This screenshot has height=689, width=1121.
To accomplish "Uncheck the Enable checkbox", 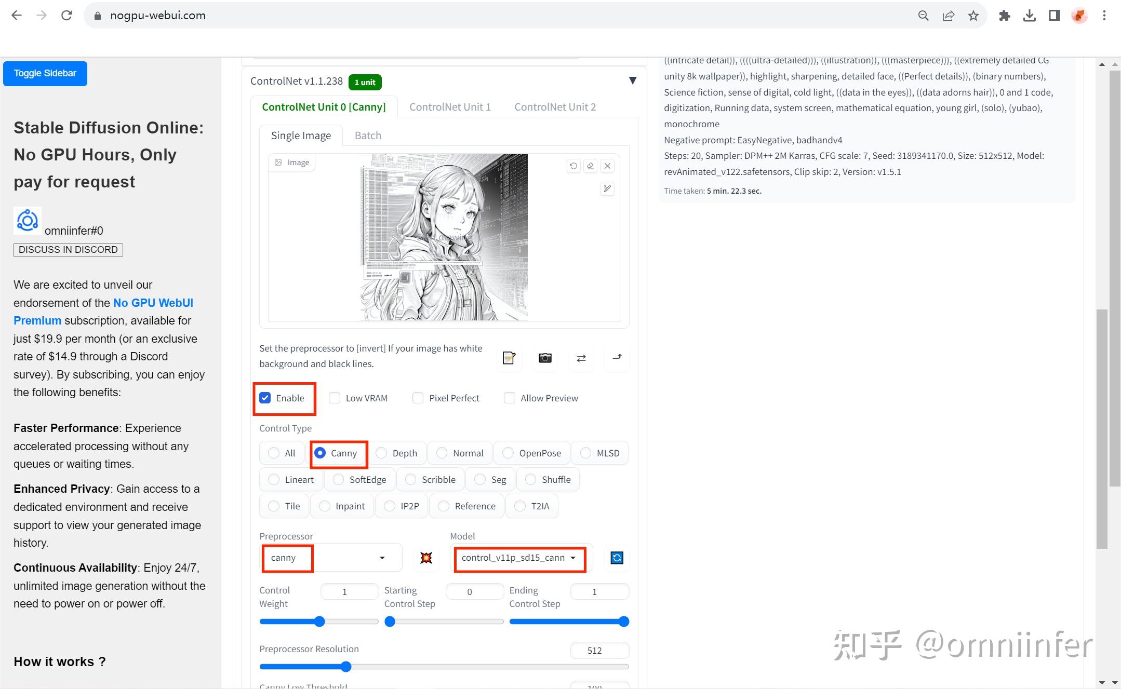I will (x=265, y=398).
